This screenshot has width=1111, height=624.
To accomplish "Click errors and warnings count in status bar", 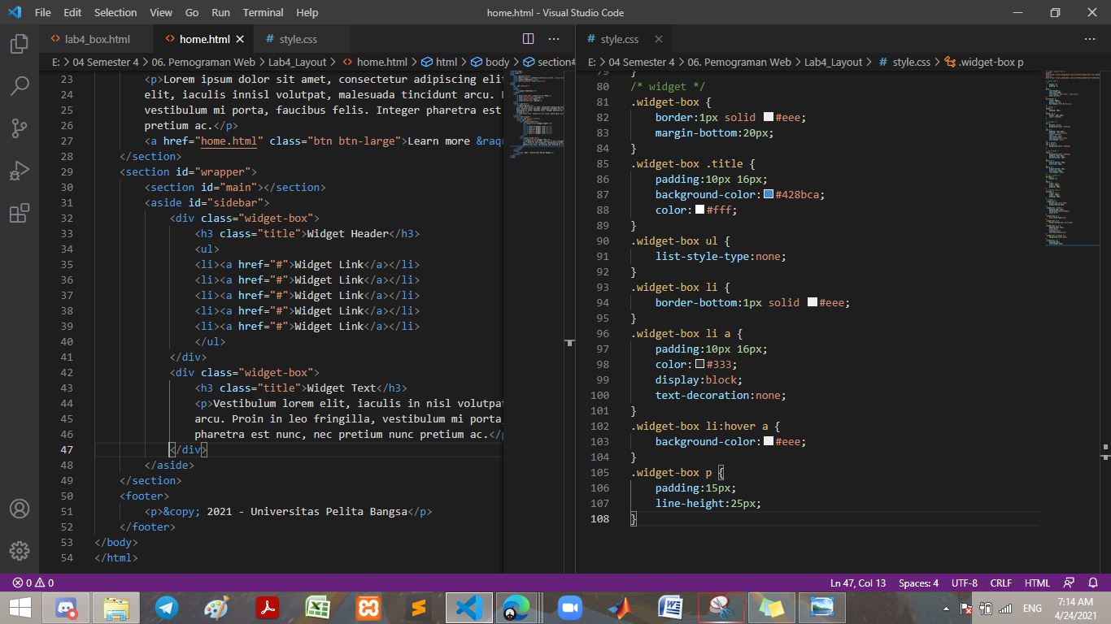I will [x=33, y=583].
